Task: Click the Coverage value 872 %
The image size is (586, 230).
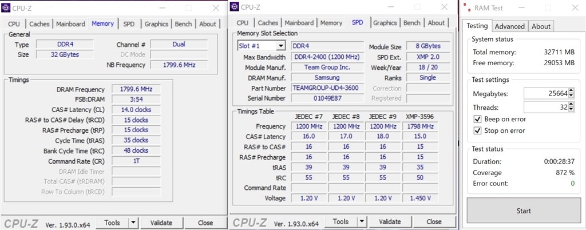Action: click(565, 173)
